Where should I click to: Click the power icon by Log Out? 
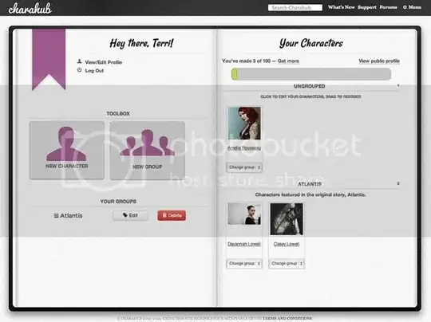click(80, 70)
